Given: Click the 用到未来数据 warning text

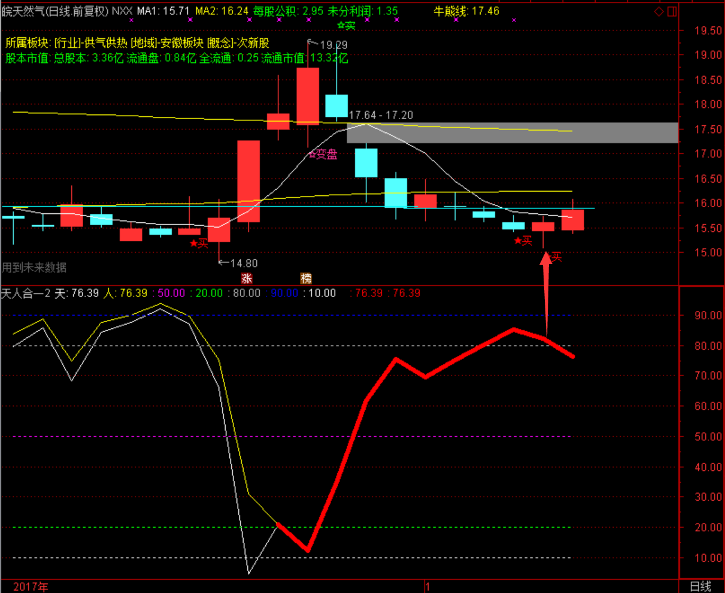Looking at the screenshot, I should tap(34, 268).
